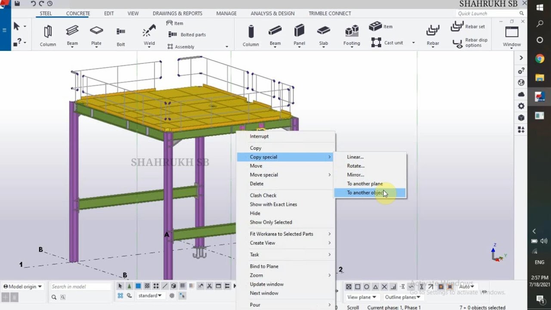Click the Windows Start button

coord(540,7)
